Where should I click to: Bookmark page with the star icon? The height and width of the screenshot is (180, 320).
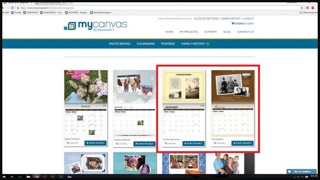pyautogui.click(x=302, y=8)
